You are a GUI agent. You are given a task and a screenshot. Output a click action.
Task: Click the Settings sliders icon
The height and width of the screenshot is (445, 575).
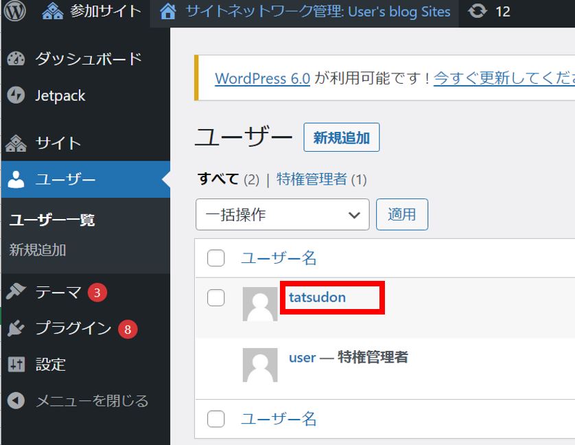click(x=16, y=365)
